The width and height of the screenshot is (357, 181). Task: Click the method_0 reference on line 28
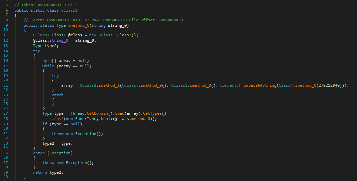point(141,119)
